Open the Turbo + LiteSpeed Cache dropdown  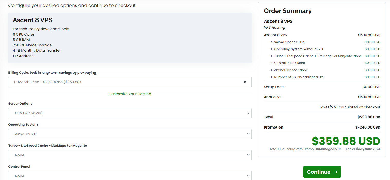130,155
